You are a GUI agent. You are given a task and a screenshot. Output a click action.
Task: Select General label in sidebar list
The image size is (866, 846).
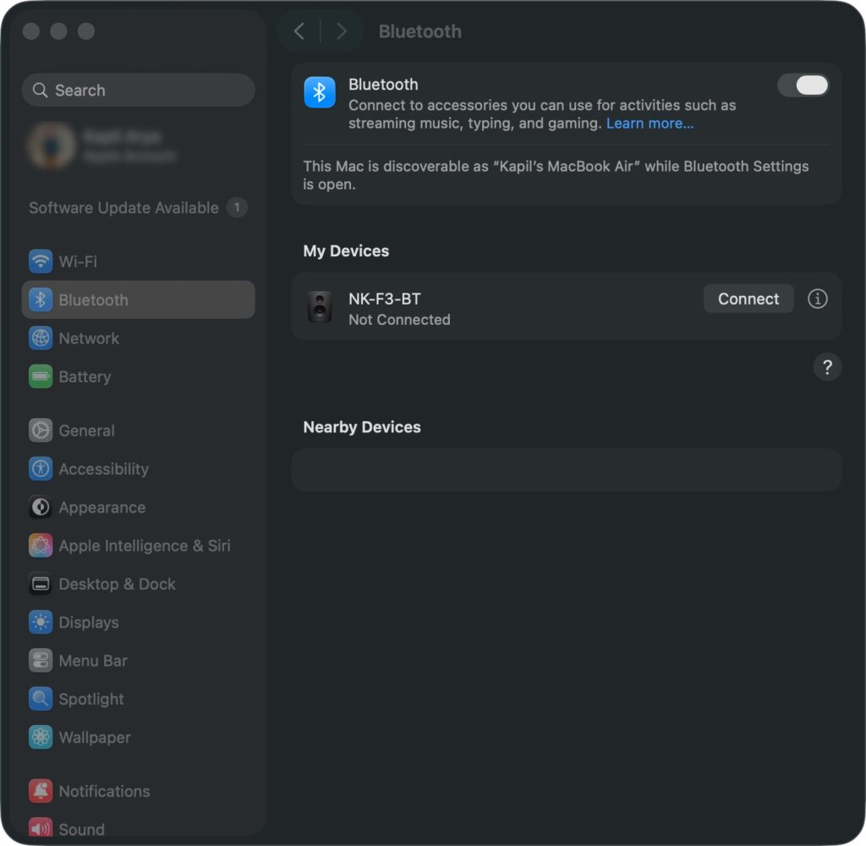87,431
